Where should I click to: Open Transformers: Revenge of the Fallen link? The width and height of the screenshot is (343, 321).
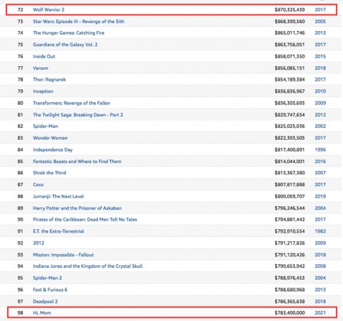click(x=71, y=103)
